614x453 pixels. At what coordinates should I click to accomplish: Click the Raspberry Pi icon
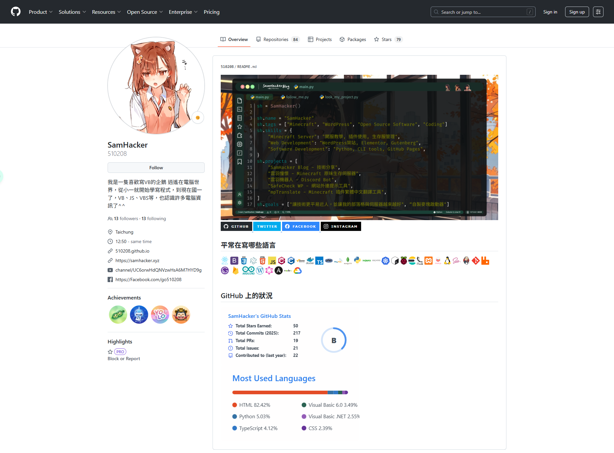(x=403, y=261)
